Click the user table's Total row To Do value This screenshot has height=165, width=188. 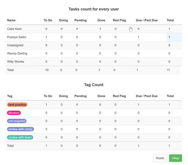[x=47, y=70]
